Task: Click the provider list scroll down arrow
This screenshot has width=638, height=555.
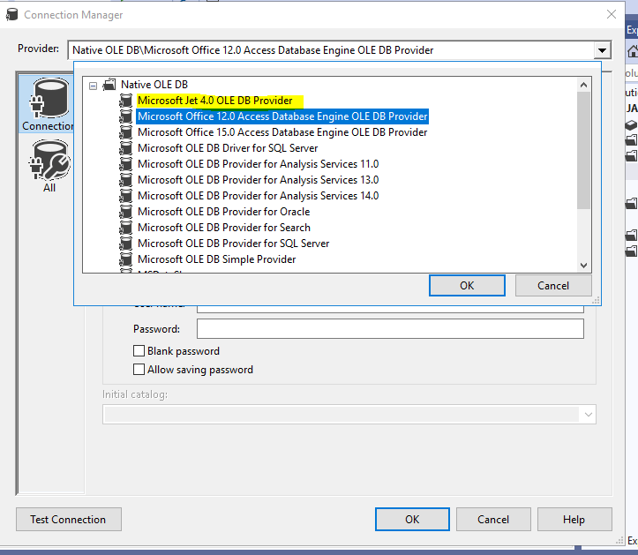Action: pyautogui.click(x=583, y=266)
